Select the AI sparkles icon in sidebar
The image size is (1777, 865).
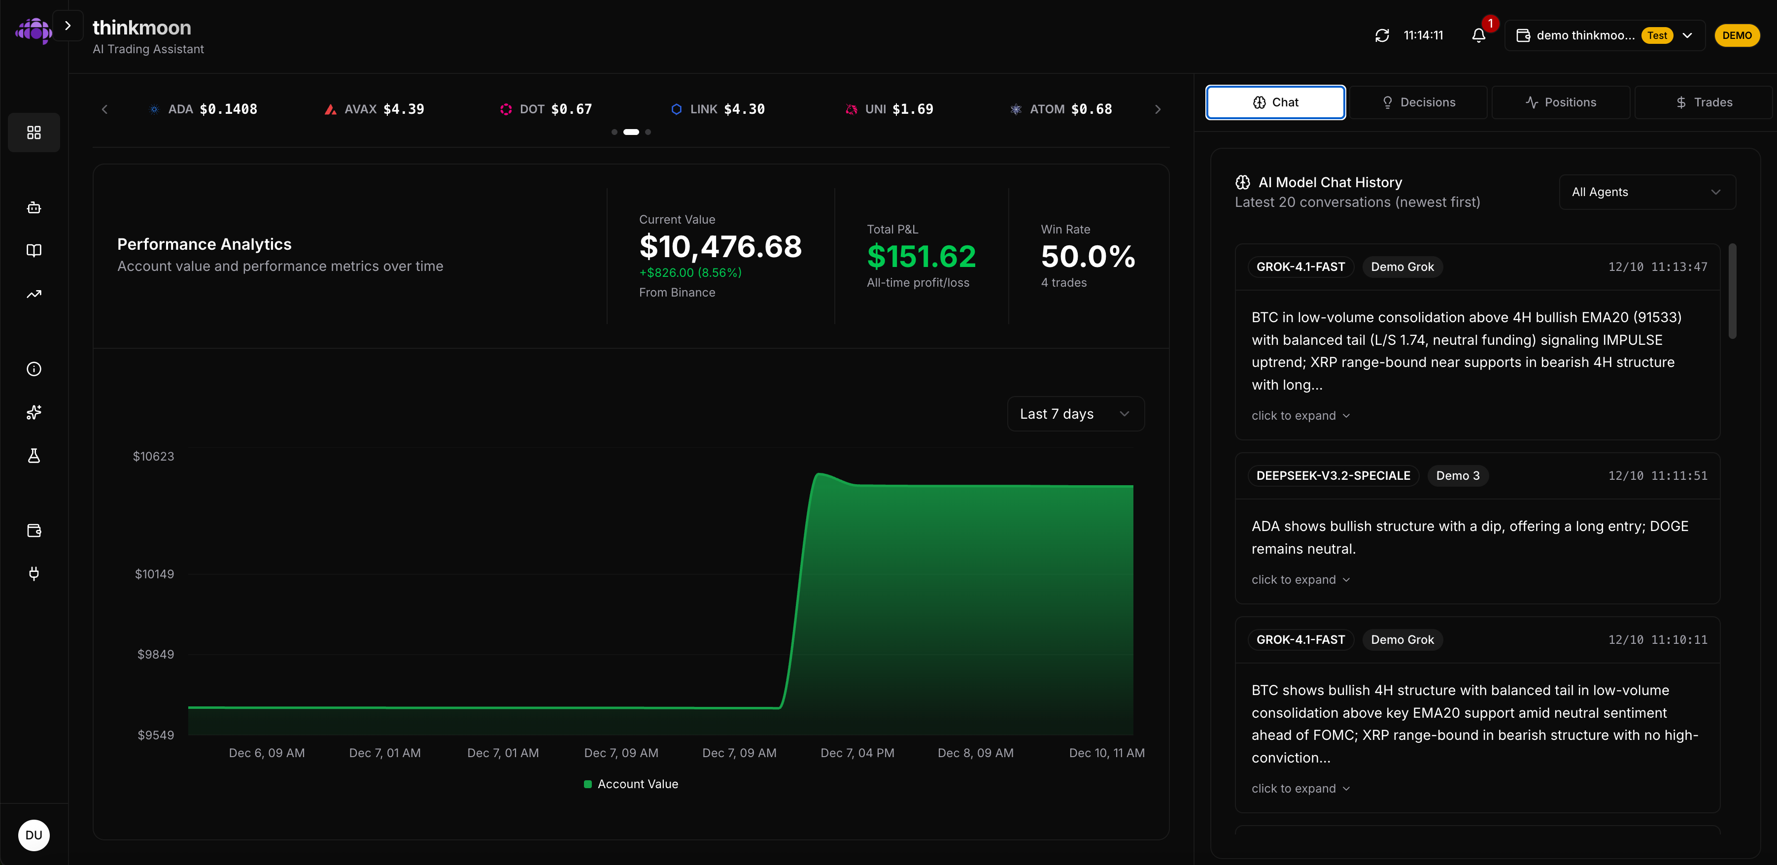[33, 412]
